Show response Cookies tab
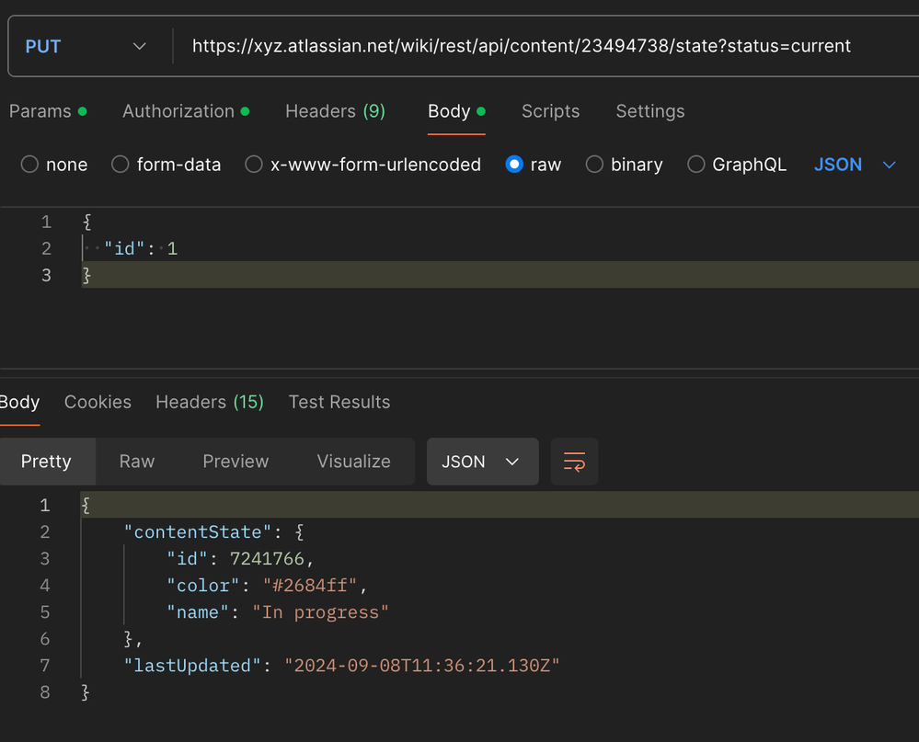The image size is (919, 742). (98, 402)
